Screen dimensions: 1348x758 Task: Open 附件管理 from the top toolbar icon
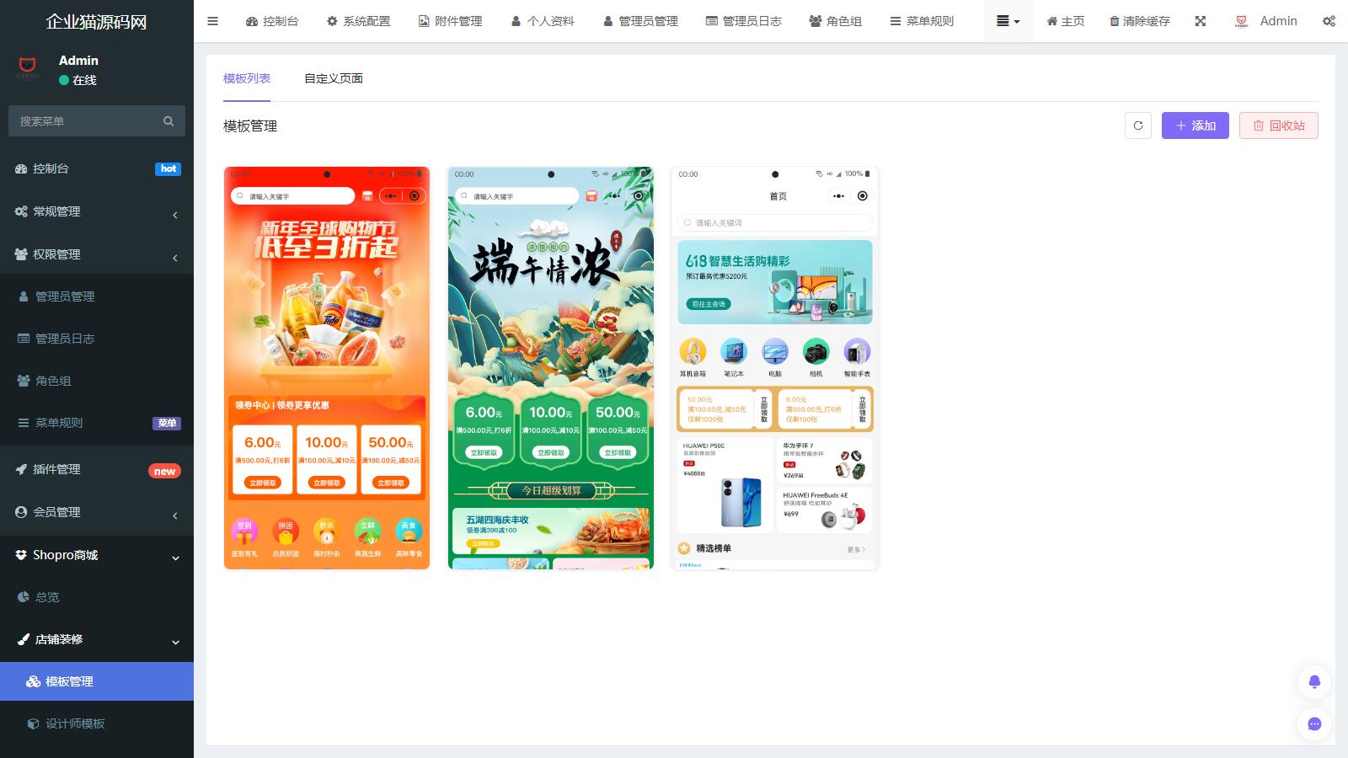click(x=425, y=21)
